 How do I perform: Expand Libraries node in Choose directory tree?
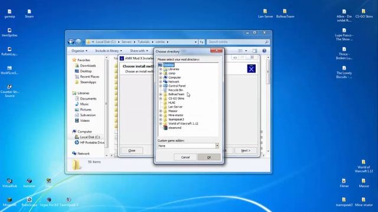[161, 69]
